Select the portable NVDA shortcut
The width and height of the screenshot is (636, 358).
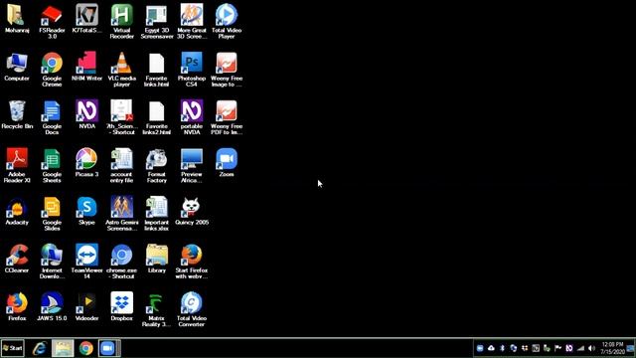click(192, 117)
